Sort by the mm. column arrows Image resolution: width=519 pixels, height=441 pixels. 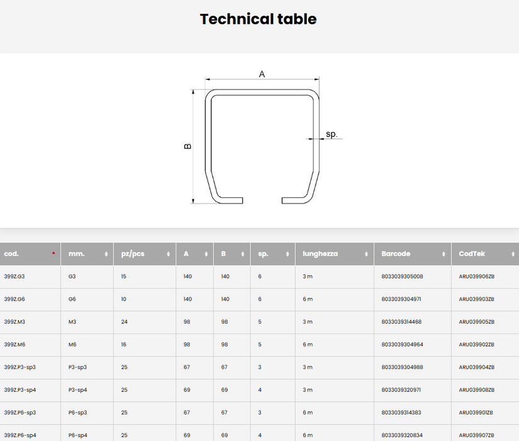pos(106,254)
